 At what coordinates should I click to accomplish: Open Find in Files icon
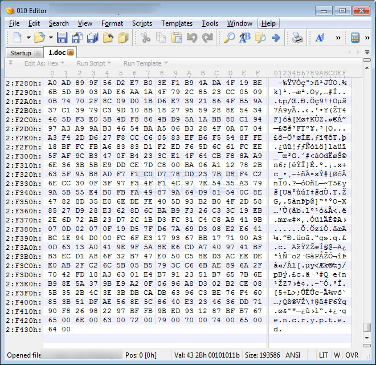click(260, 38)
